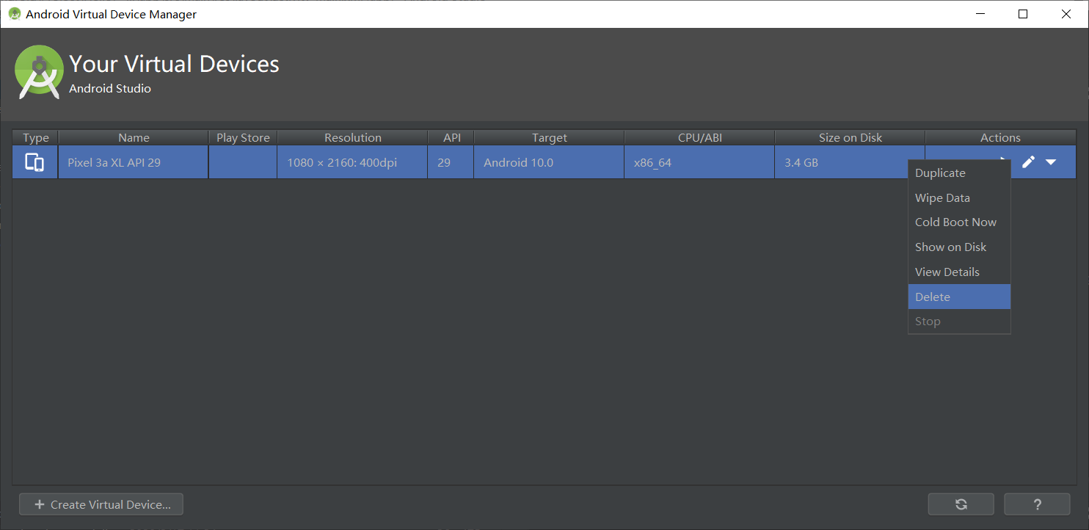Click the Play Store column header
The width and height of the screenshot is (1089, 530).
243,137
